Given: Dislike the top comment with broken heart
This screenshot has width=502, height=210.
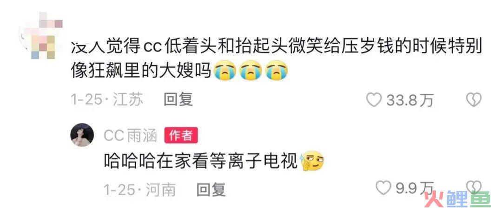Looking at the screenshot, I should point(474,100).
